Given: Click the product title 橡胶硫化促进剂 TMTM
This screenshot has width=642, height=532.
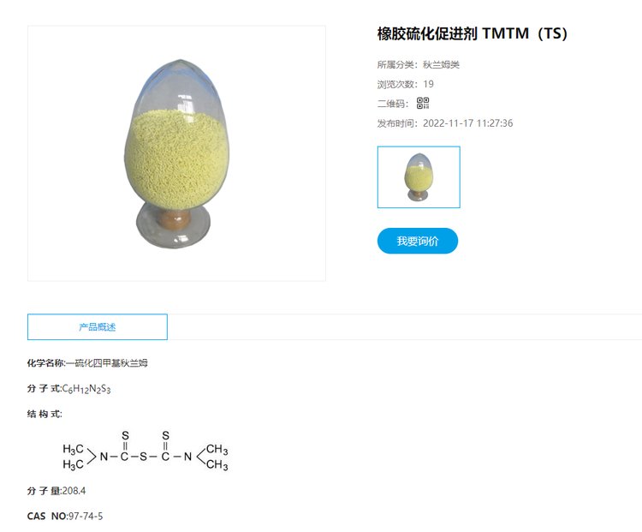Looking at the screenshot, I should [x=472, y=33].
